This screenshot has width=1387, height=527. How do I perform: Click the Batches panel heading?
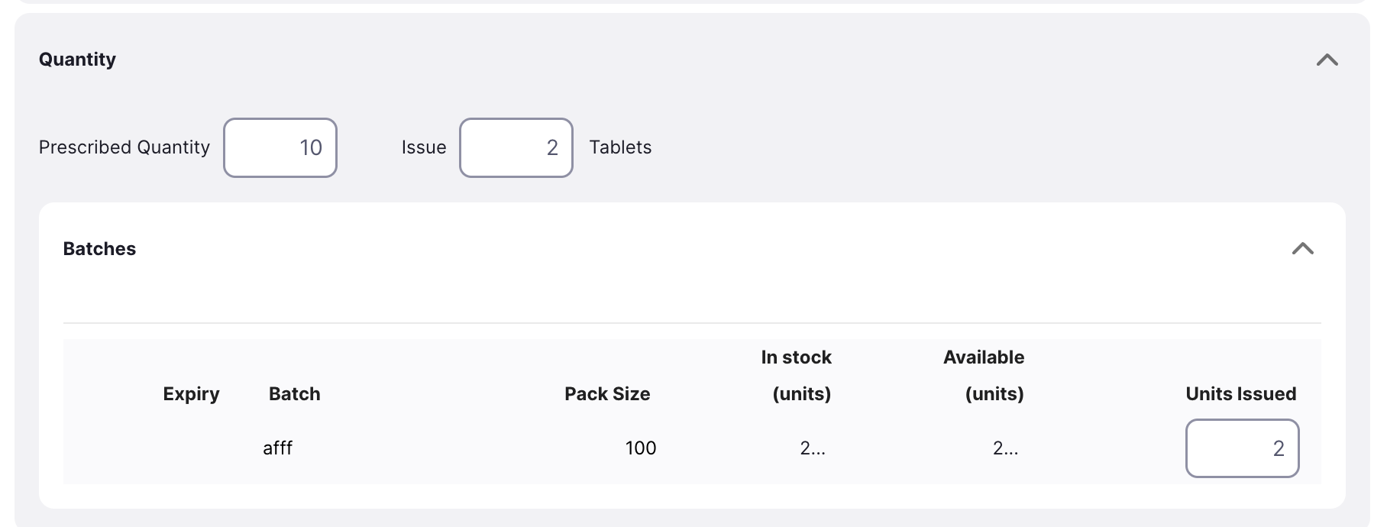(99, 249)
